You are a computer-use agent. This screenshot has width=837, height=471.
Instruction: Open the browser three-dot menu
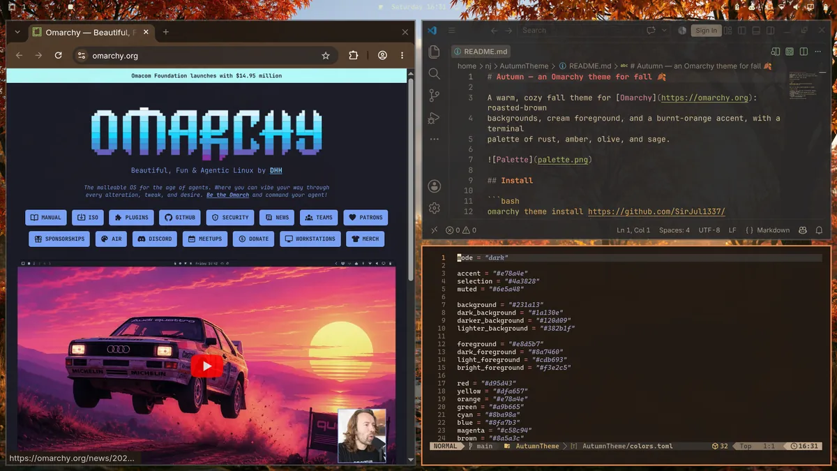pyautogui.click(x=402, y=56)
